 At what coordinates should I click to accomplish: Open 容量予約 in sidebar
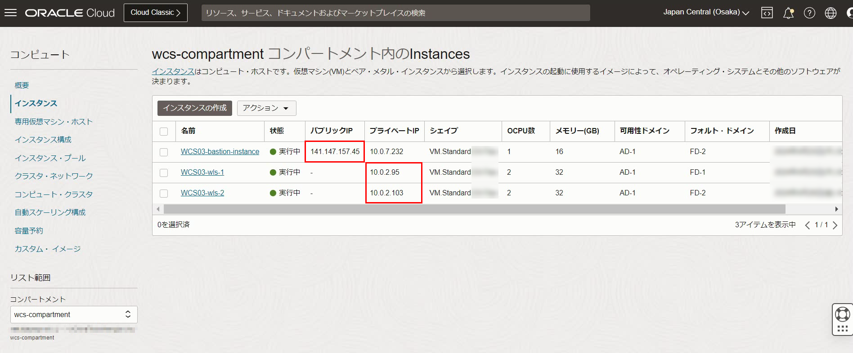tap(29, 231)
